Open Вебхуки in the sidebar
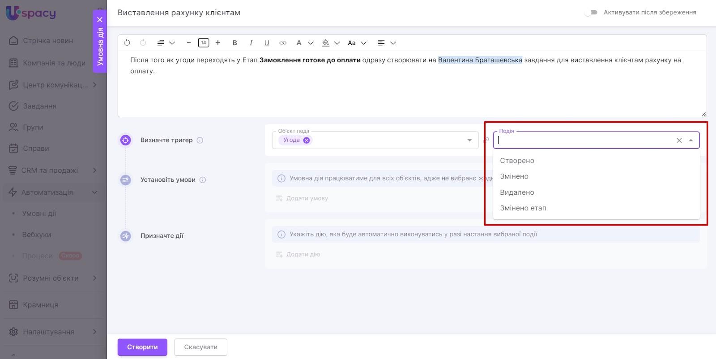The image size is (716, 359). point(37,235)
